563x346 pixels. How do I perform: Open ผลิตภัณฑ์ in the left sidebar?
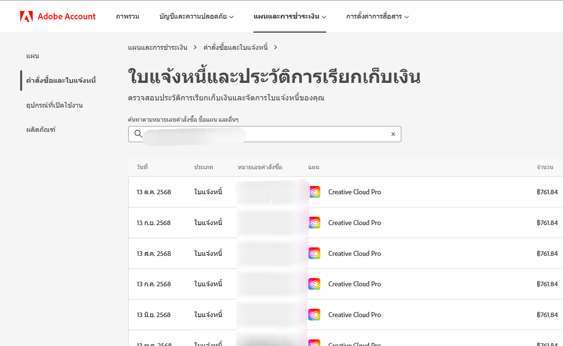41,130
